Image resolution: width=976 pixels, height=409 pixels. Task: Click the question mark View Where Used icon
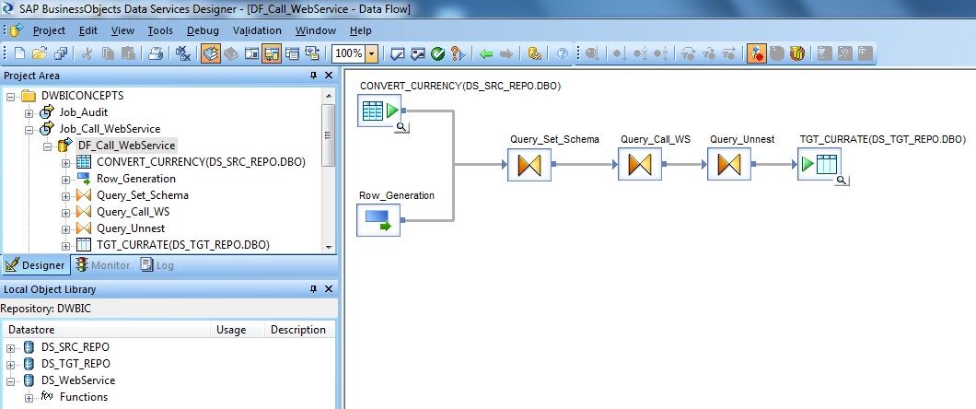[458, 53]
